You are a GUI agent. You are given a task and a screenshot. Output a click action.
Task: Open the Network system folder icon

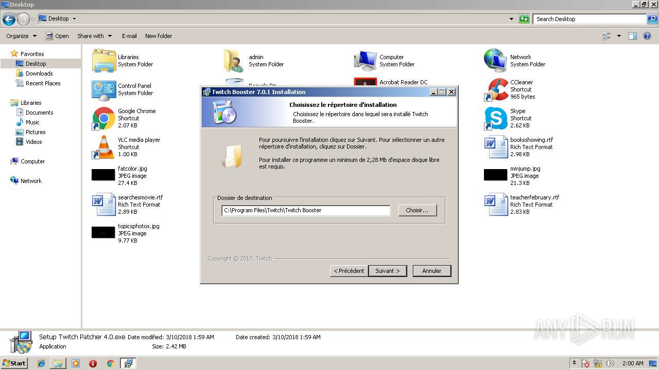click(496, 61)
